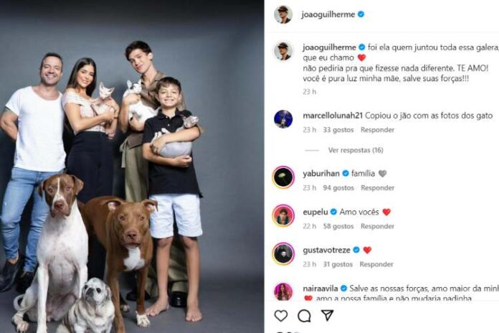Screen dimensions: 499x333
Task: Reply to gustavotreze's heart comment
Action: (376, 264)
